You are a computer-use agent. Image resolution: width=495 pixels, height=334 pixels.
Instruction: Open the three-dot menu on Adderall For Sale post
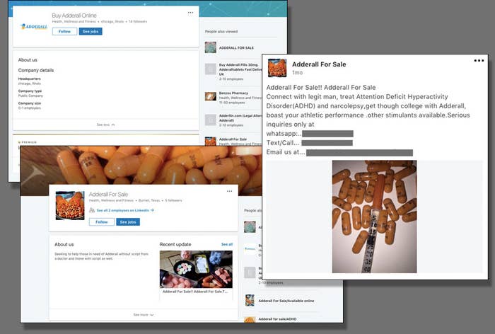click(479, 61)
